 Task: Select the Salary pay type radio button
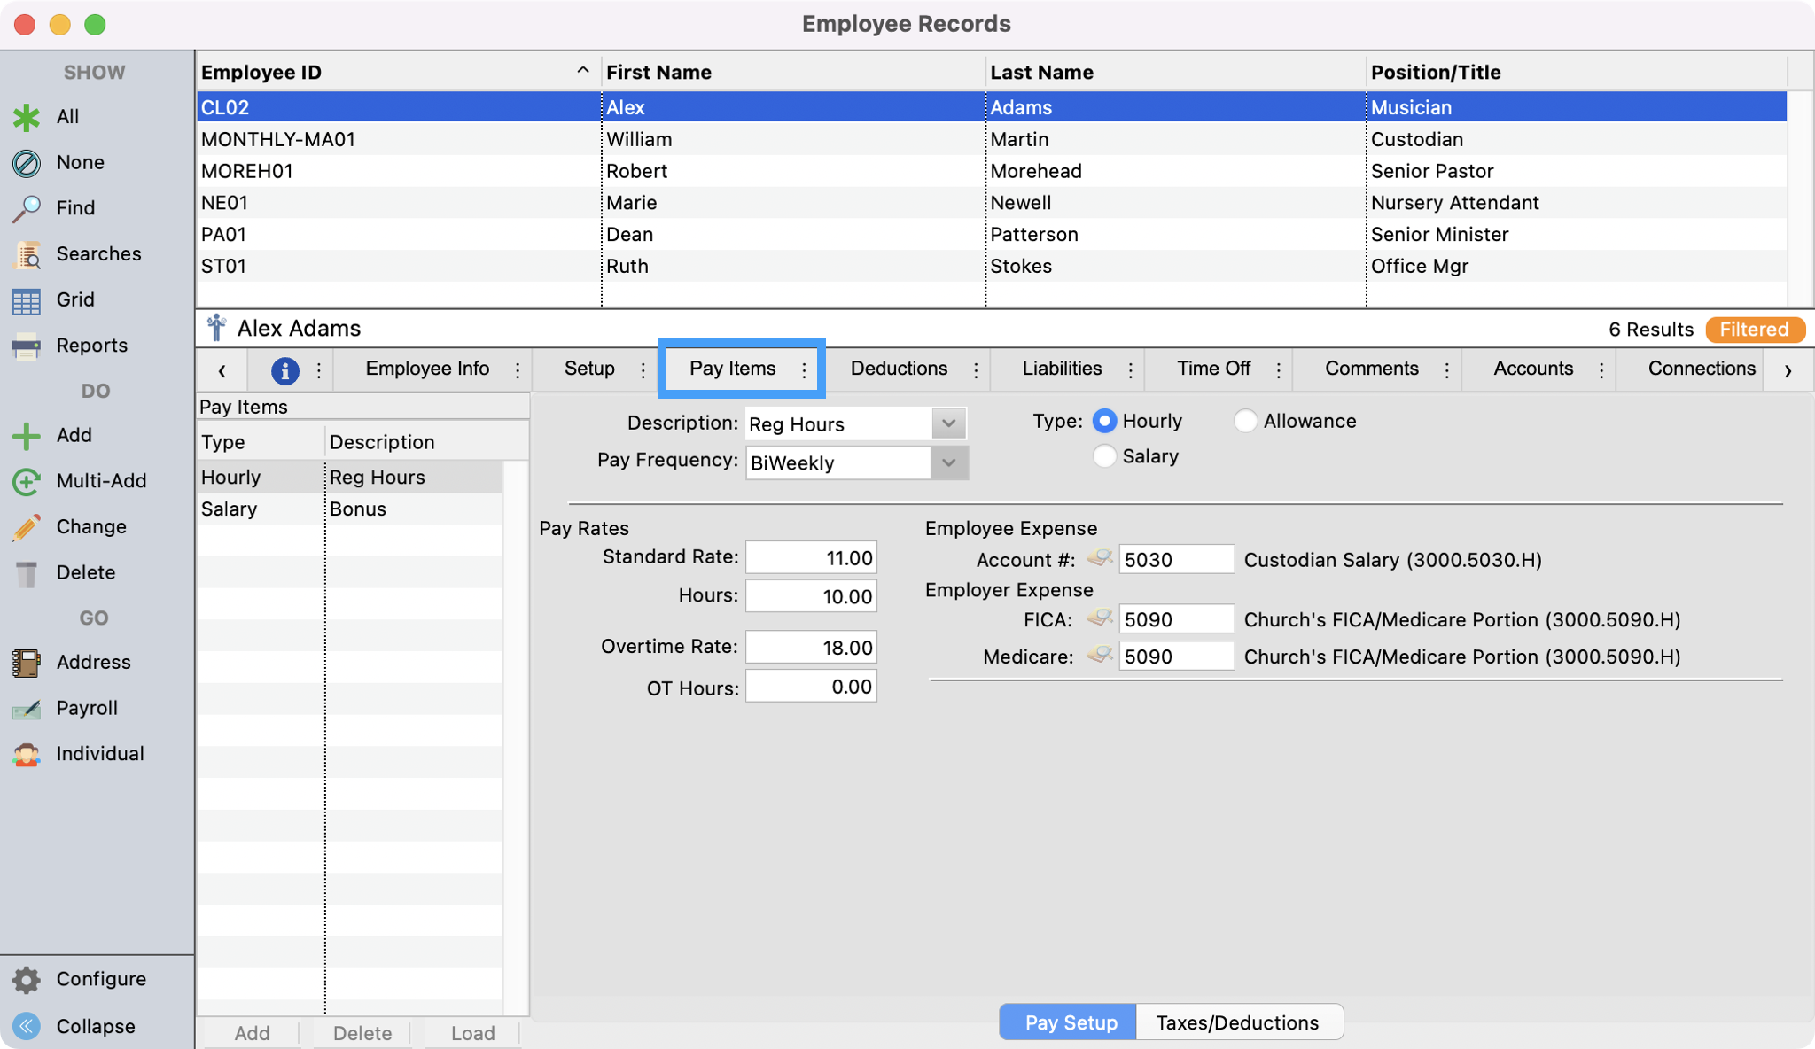coord(1104,456)
